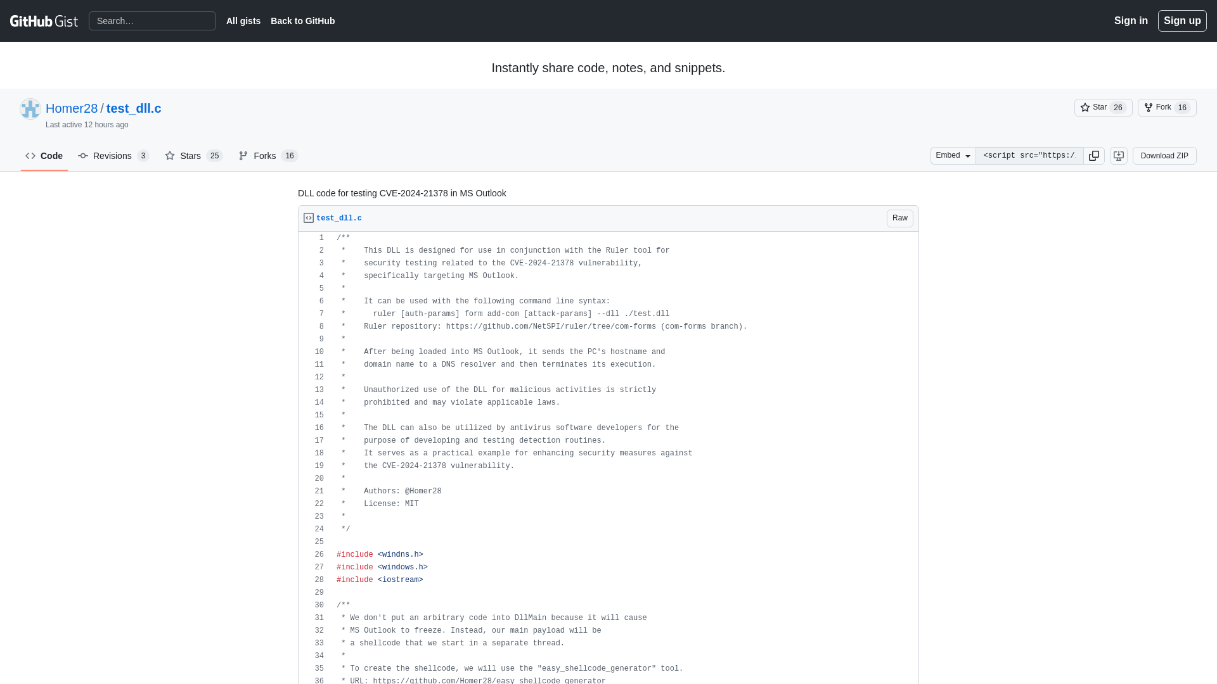The height and width of the screenshot is (684, 1217).
Task: Click the Star icon for this gist
Action: coord(1085,107)
